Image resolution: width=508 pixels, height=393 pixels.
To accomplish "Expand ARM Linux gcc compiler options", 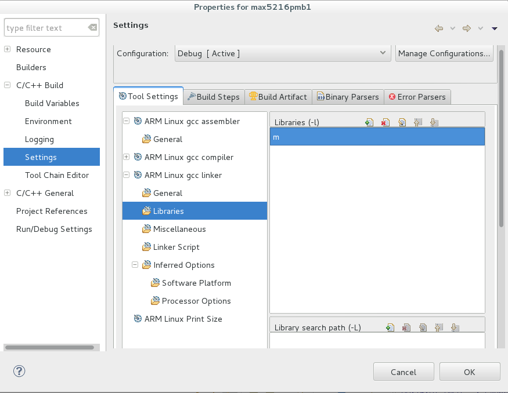I will pos(126,157).
